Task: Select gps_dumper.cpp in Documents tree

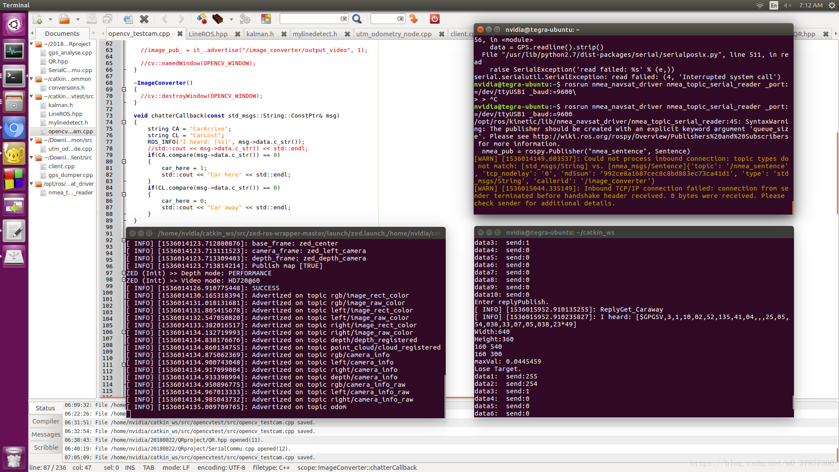Action: tap(70, 175)
